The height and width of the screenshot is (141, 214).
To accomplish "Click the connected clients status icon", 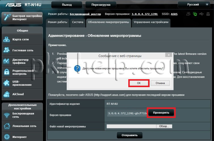I will 188,14.
